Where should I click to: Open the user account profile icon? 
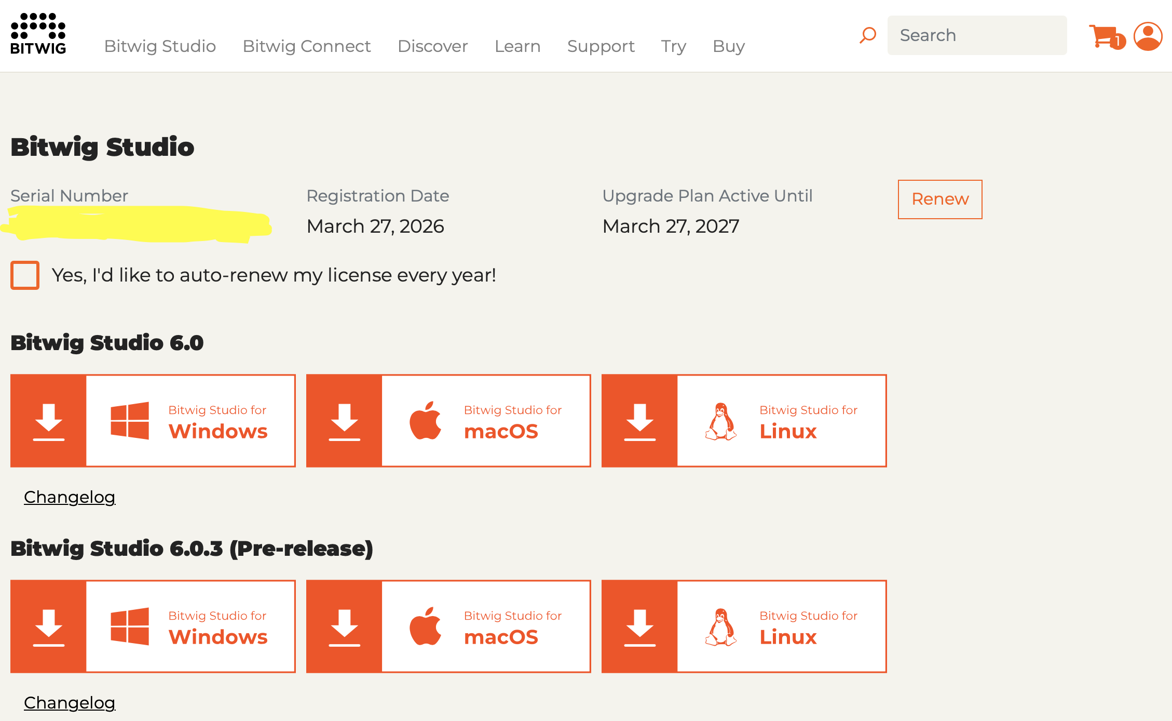pyautogui.click(x=1148, y=36)
